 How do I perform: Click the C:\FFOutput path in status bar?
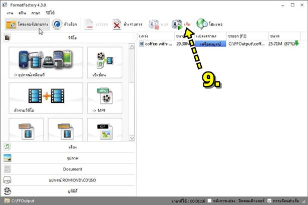pos(23,201)
